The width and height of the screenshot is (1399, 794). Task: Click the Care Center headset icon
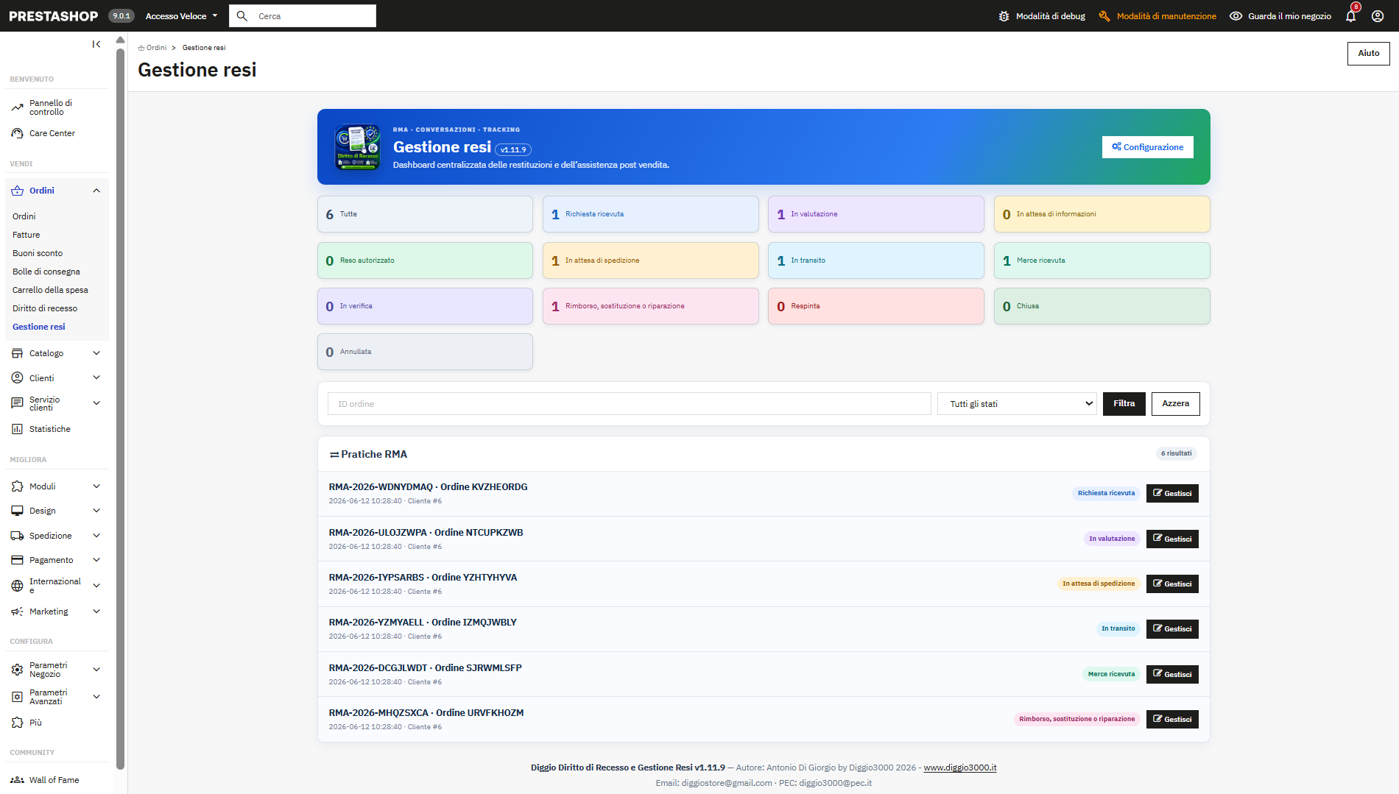[x=18, y=133]
